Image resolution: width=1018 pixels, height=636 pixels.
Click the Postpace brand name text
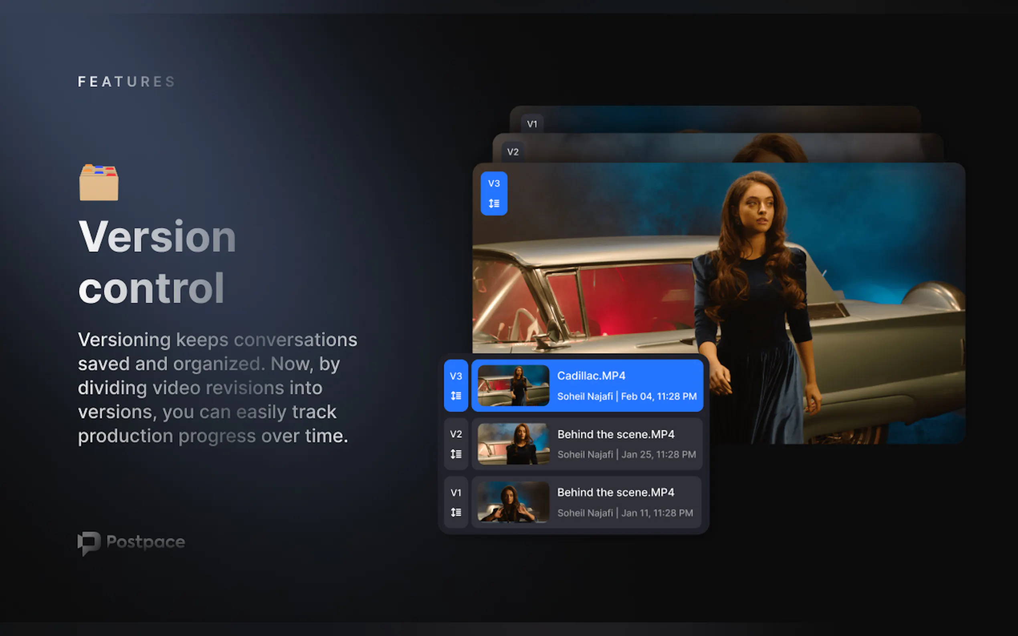point(145,542)
